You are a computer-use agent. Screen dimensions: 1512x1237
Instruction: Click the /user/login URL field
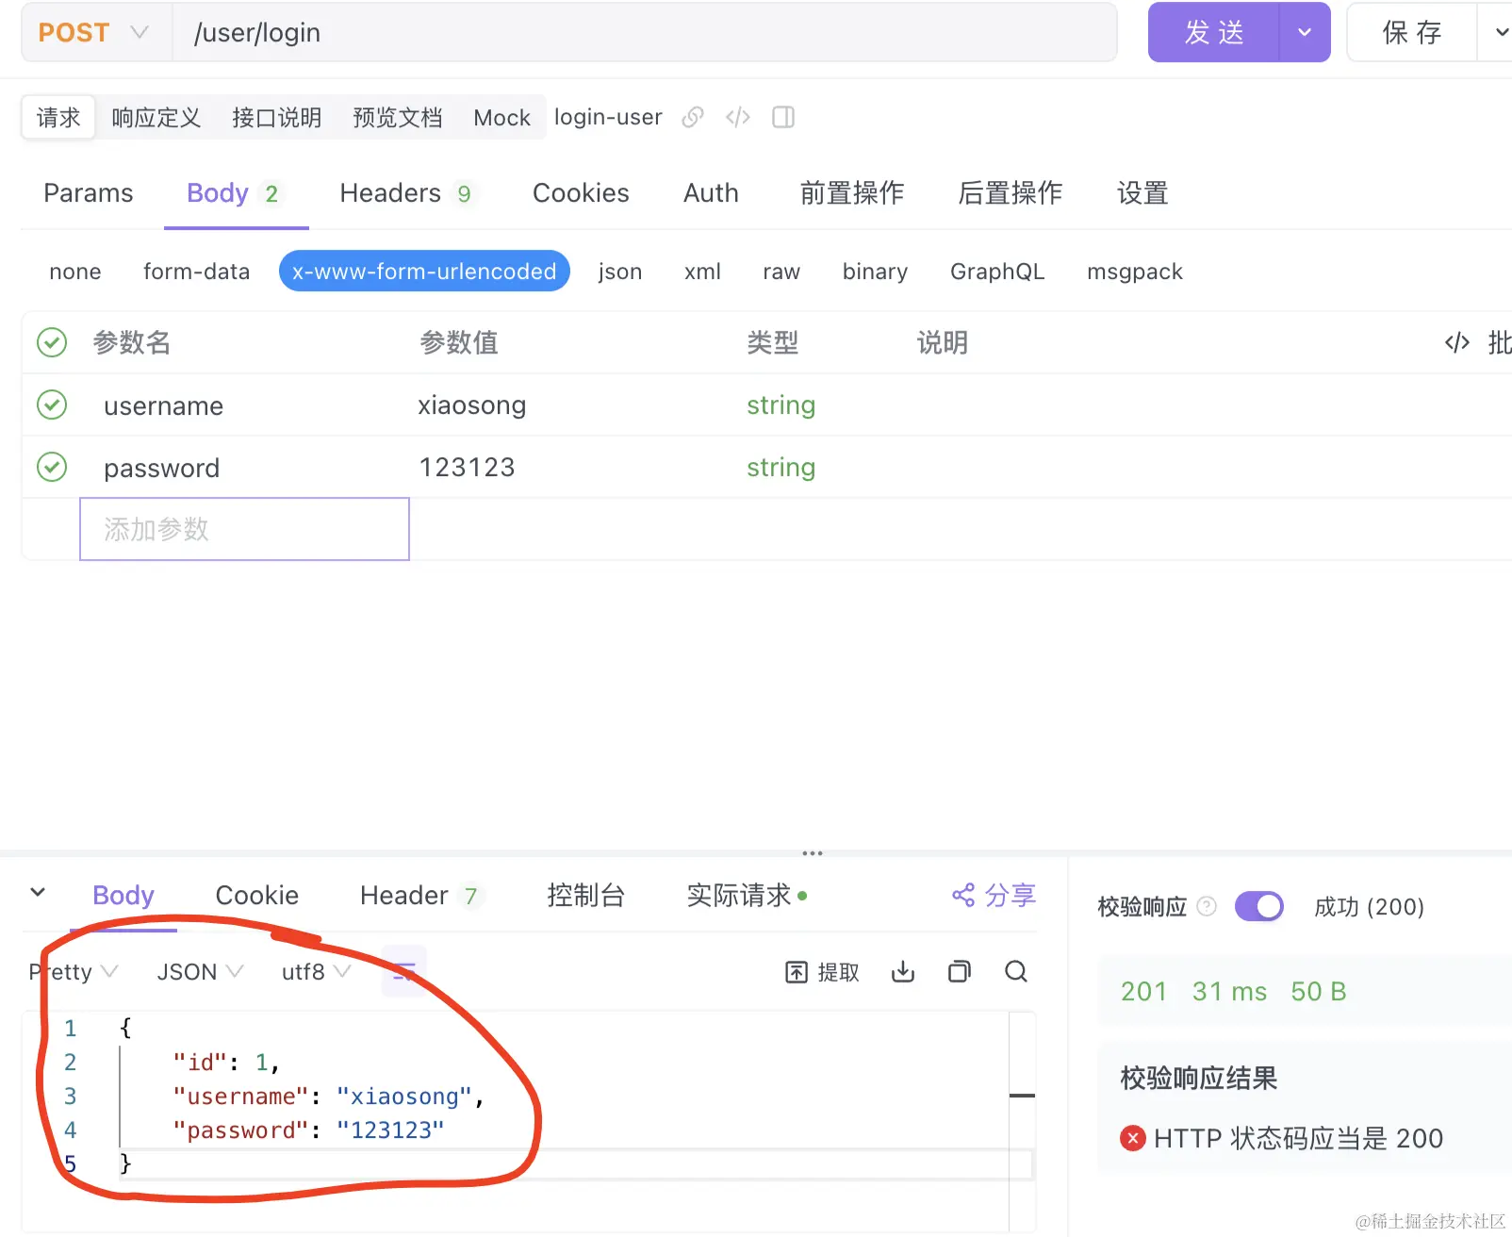pyautogui.click(x=645, y=33)
